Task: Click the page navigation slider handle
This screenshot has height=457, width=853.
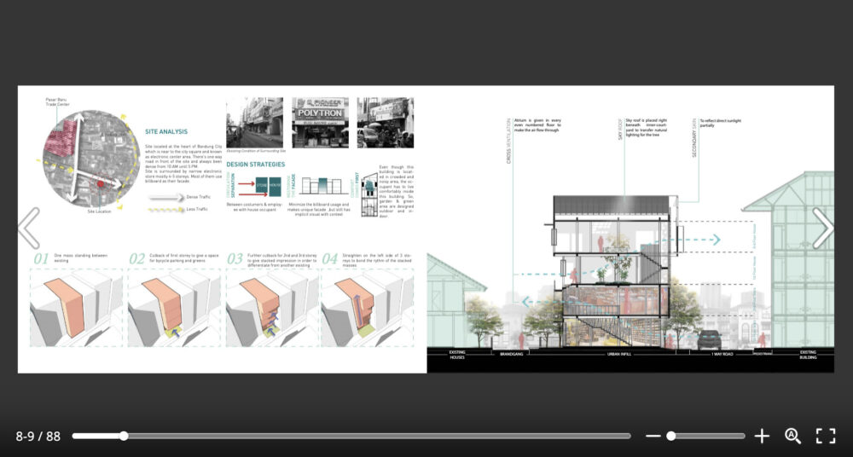Action: click(124, 436)
